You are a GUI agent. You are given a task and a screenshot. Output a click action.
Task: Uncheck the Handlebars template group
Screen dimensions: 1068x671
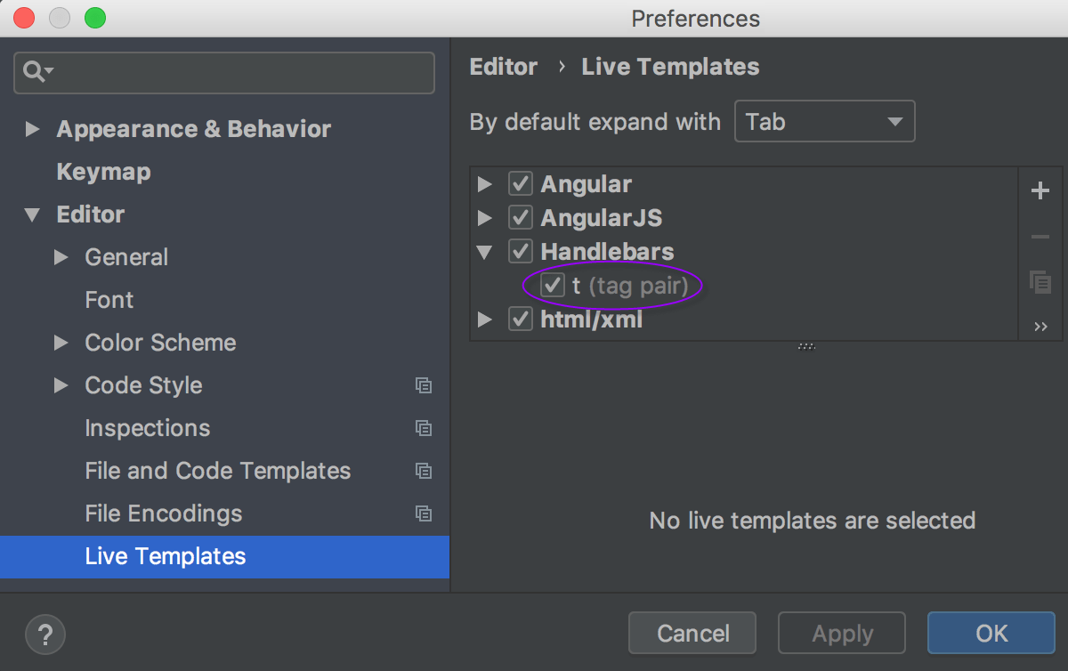pyautogui.click(x=521, y=251)
